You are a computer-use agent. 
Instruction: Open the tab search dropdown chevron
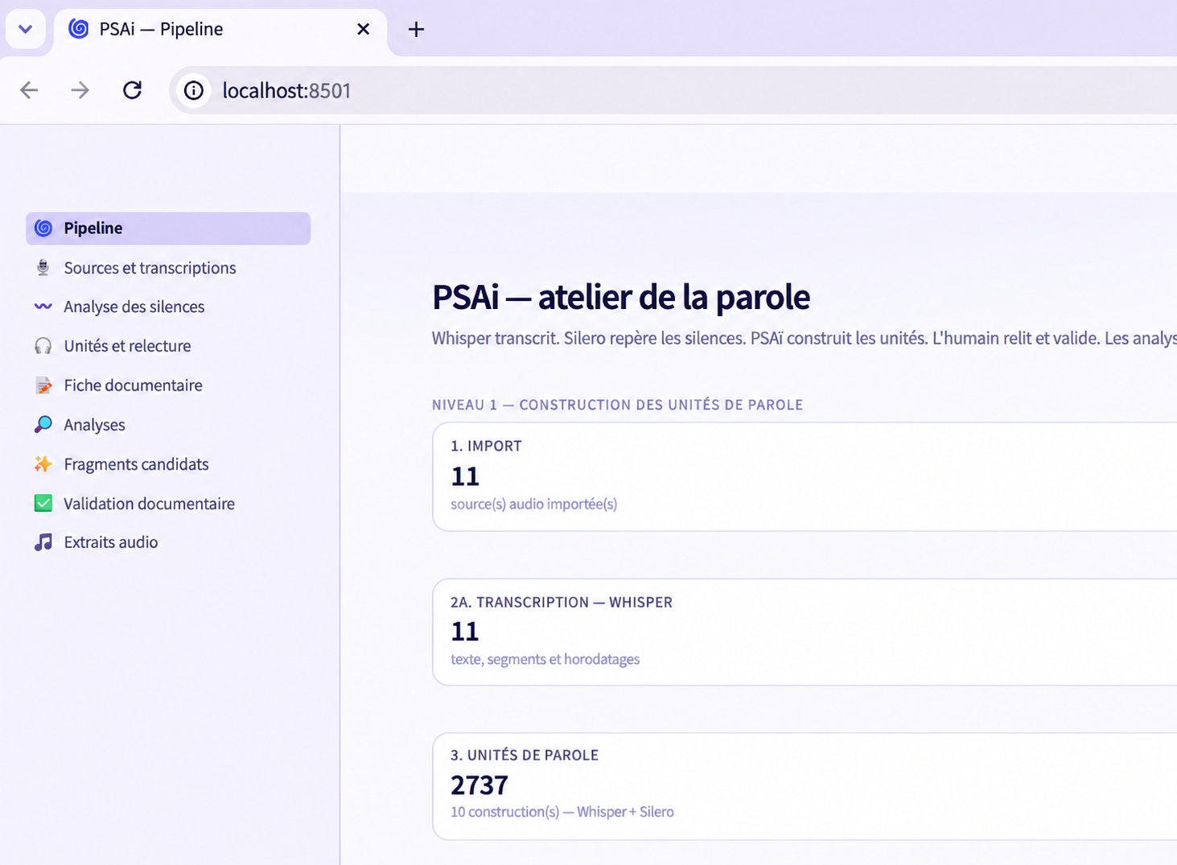[x=26, y=30]
